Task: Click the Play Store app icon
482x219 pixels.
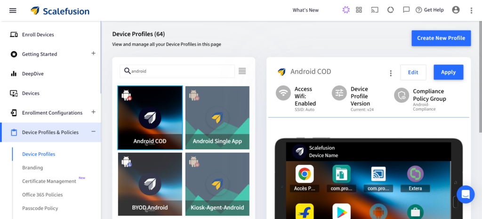Action: [x=342, y=211]
